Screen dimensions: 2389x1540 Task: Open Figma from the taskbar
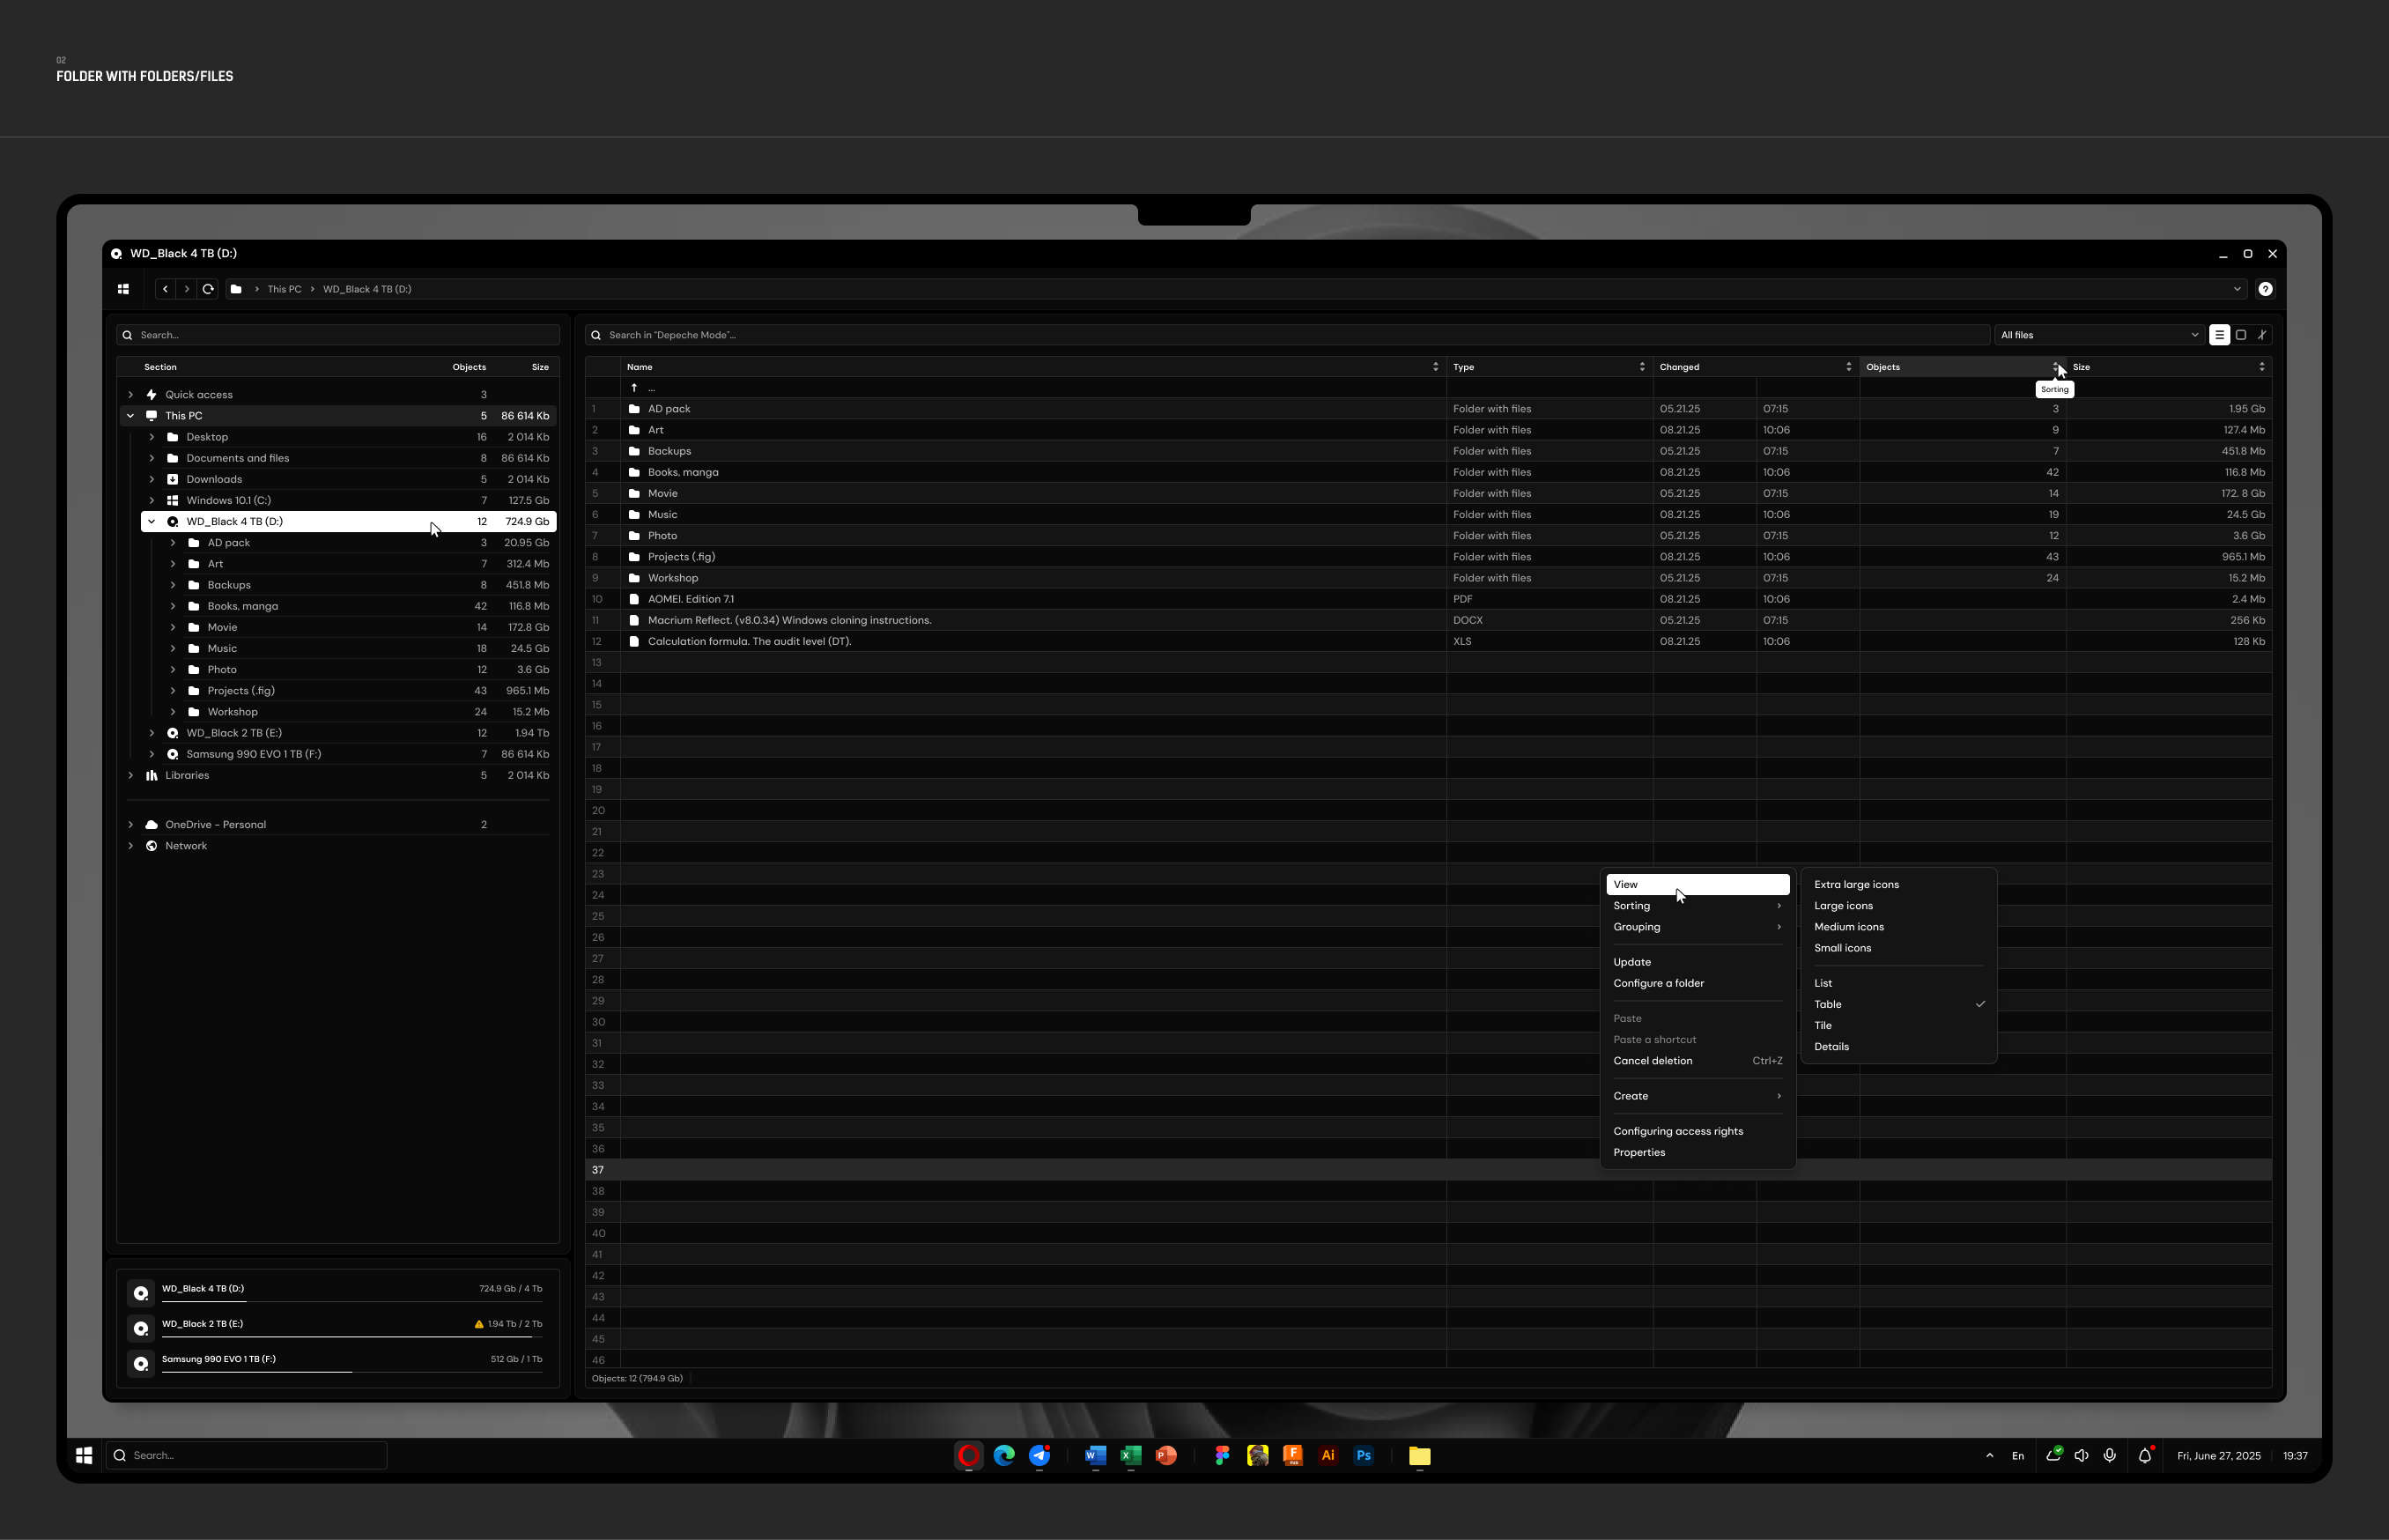pos(1222,1456)
